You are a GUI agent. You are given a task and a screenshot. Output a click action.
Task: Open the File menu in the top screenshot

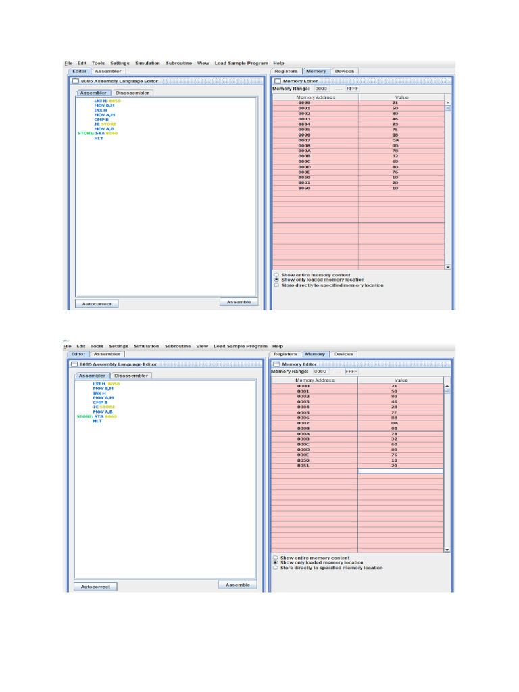(x=68, y=63)
